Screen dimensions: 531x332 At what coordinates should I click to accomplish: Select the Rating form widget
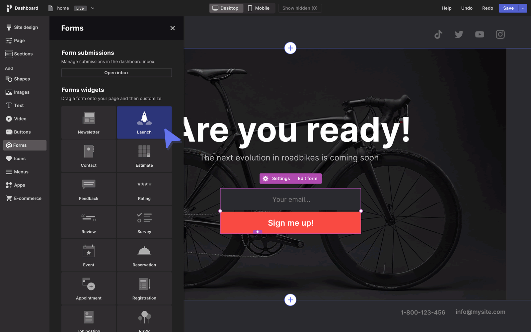[144, 189]
